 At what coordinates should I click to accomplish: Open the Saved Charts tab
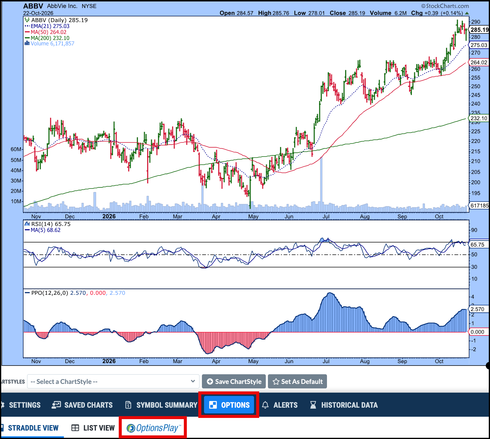[x=82, y=405]
